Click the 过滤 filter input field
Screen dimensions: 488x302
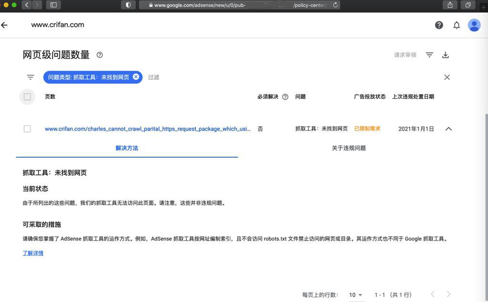click(x=153, y=77)
